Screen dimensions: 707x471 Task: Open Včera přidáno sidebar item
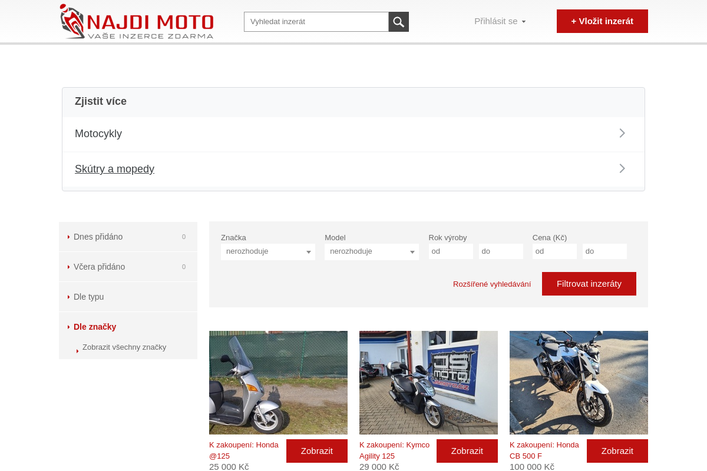[99, 267]
